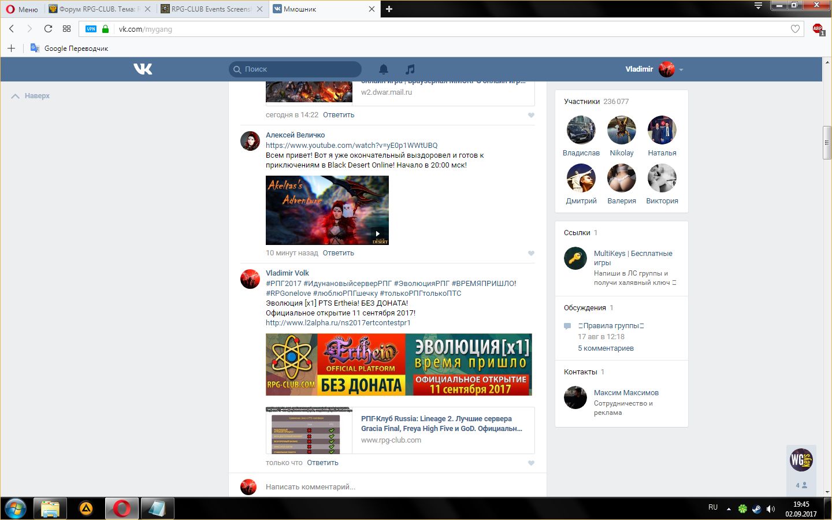Open Алексей Величко profile name

pos(295,135)
